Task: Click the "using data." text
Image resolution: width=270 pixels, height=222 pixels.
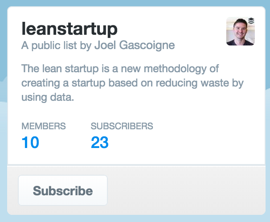Action: pyautogui.click(x=48, y=97)
